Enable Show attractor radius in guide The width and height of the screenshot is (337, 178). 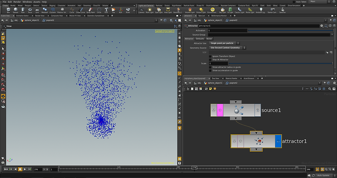pos(210,67)
